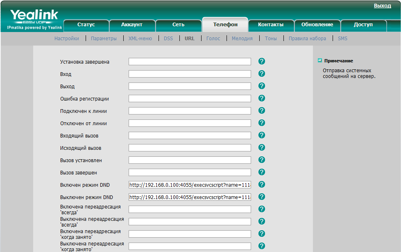Viewport: 401px width, 252px height.
Task: Open the XML-меню submenu link
Action: pos(140,39)
